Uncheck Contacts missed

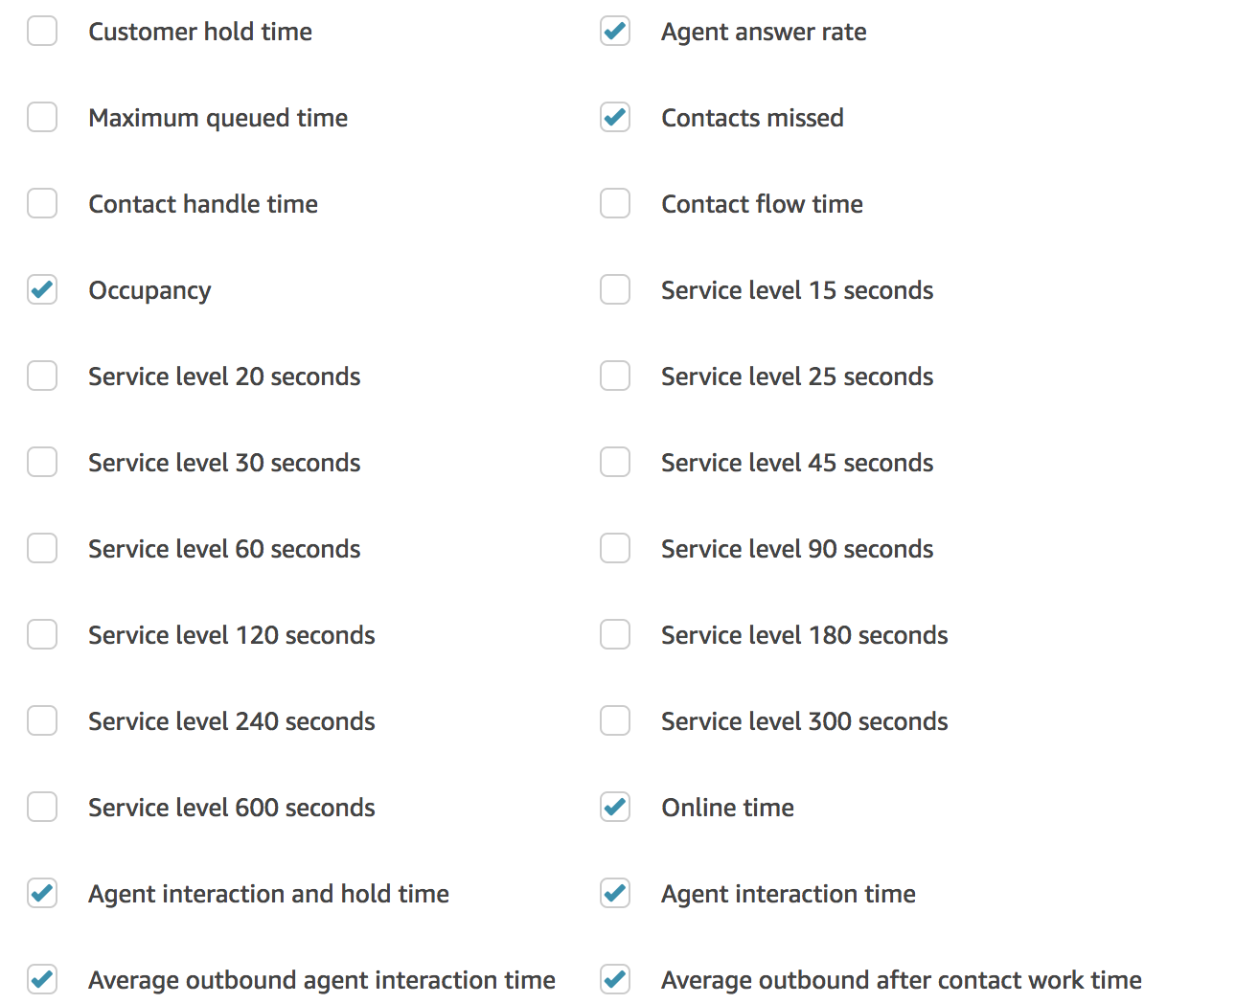click(x=615, y=117)
